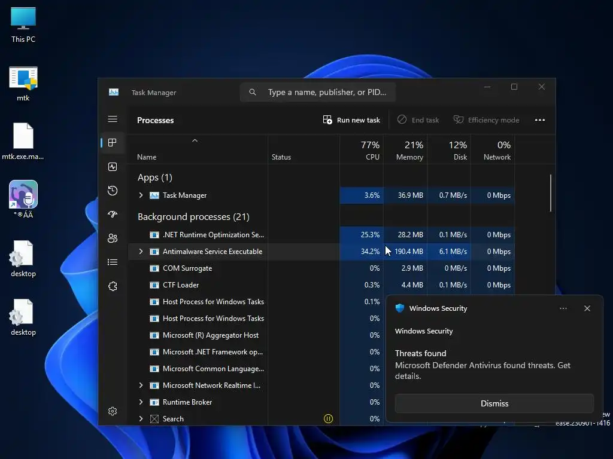Sort by the Status column header
The height and width of the screenshot is (459, 613).
tap(281, 157)
